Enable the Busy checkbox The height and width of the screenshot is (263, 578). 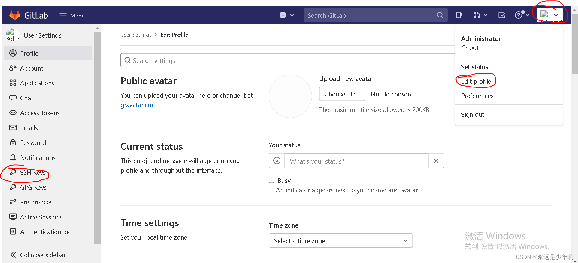(271, 180)
